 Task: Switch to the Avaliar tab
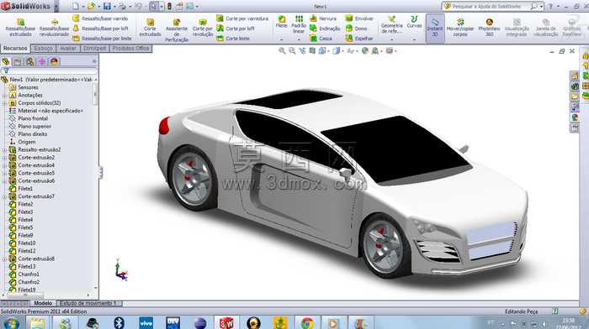68,49
